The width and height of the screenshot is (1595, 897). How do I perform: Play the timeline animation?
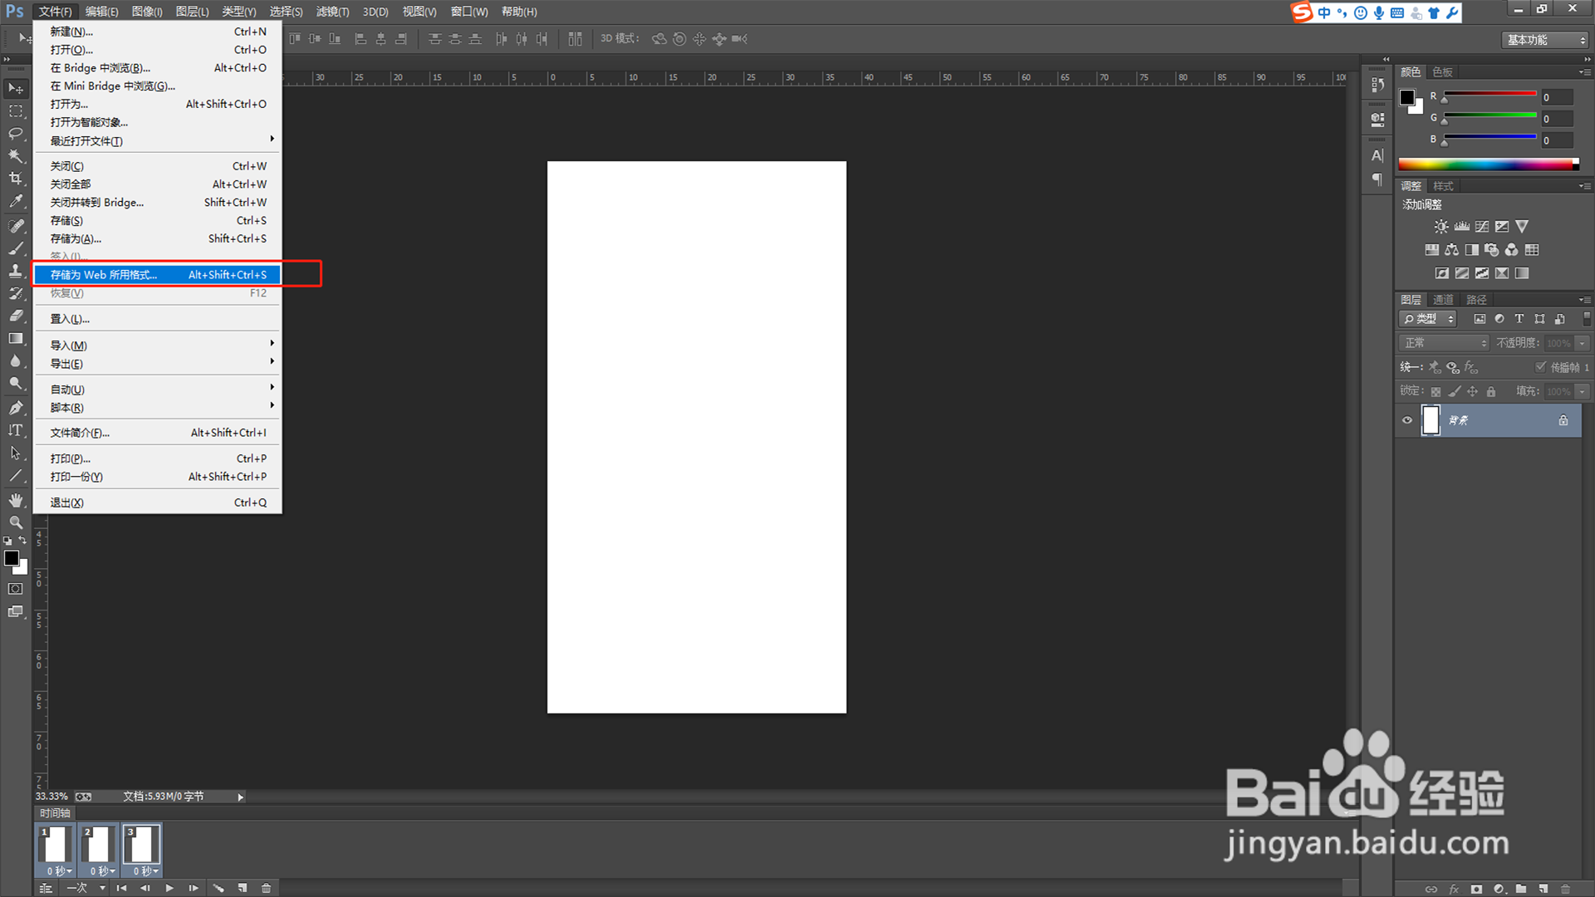169,888
